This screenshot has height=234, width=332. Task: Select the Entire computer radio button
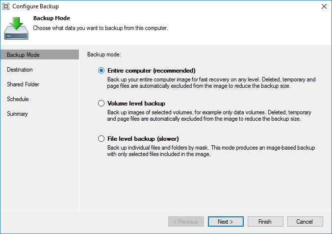[102, 70]
